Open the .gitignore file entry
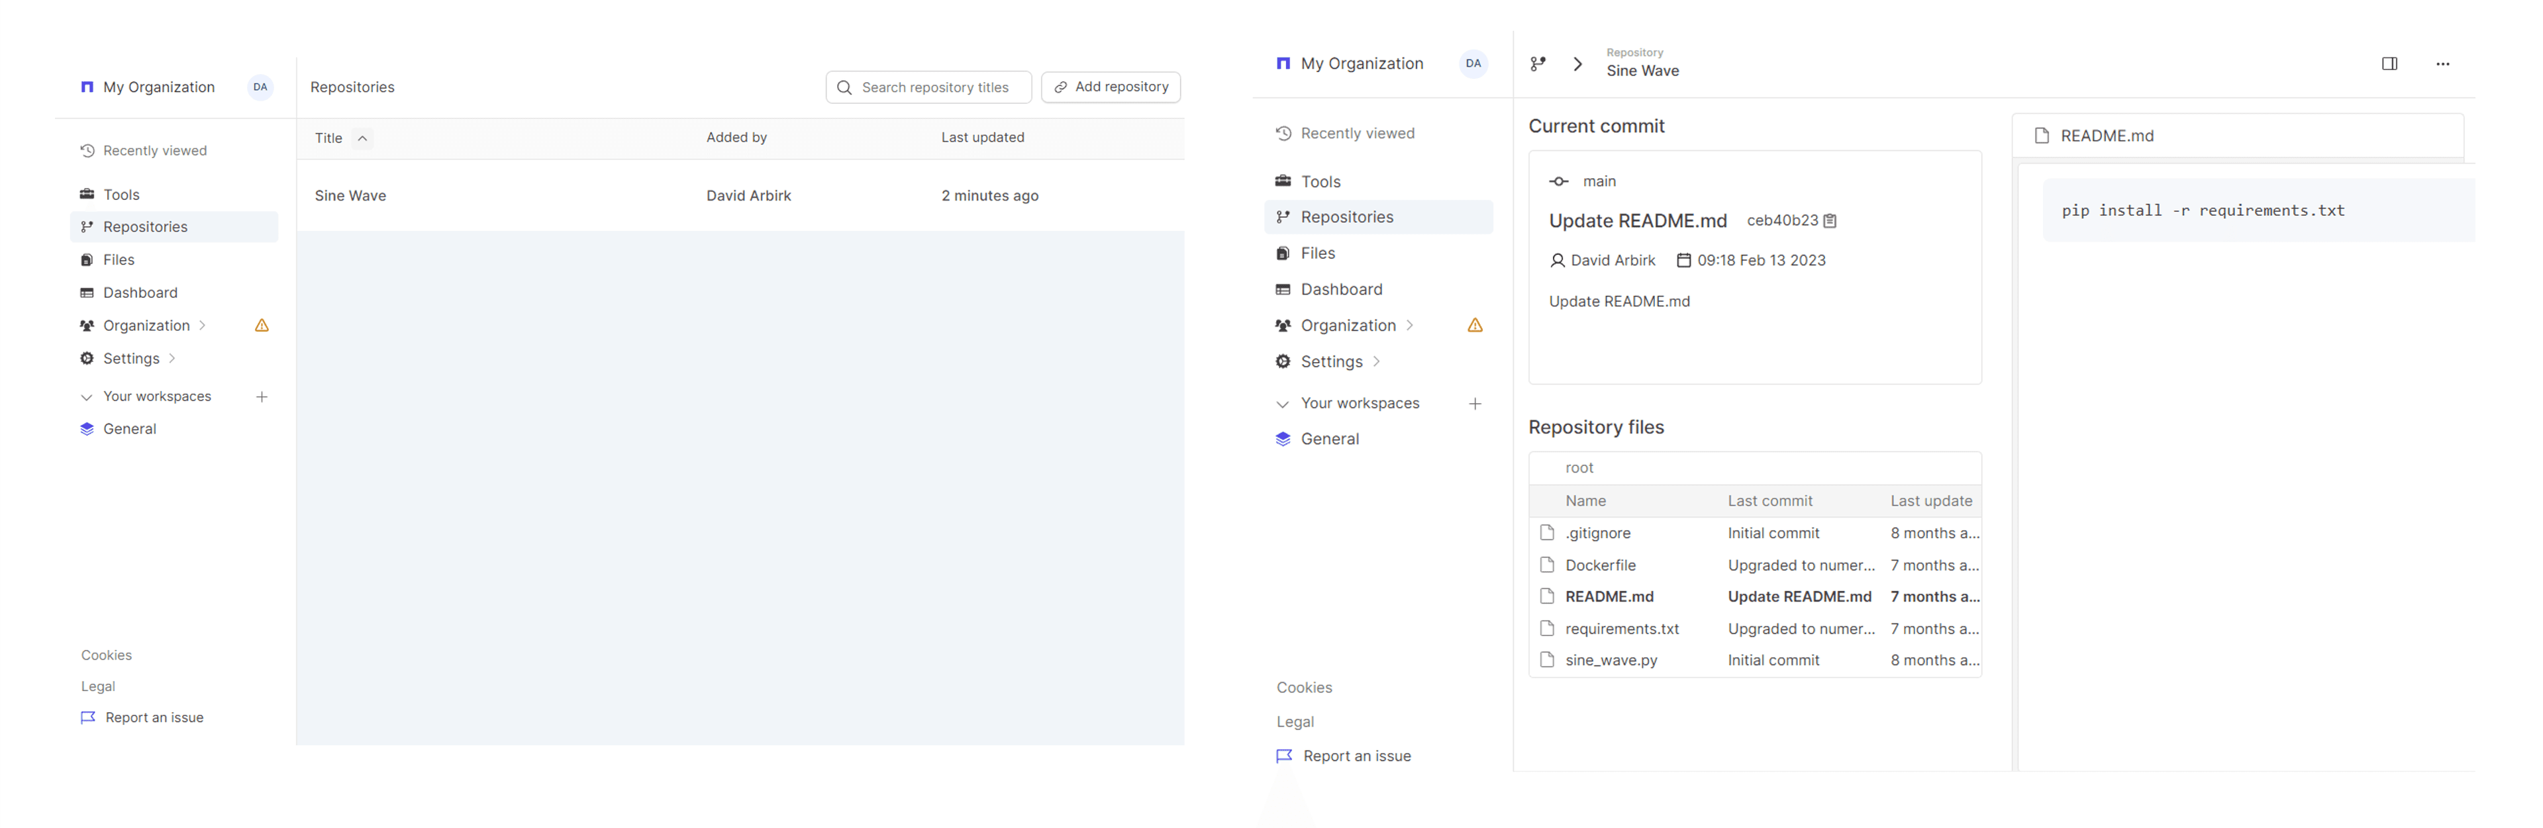2543x828 pixels. 1597,533
